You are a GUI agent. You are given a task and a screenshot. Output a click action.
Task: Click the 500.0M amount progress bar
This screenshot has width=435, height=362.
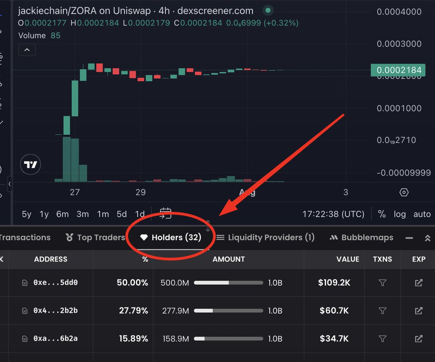click(x=228, y=283)
